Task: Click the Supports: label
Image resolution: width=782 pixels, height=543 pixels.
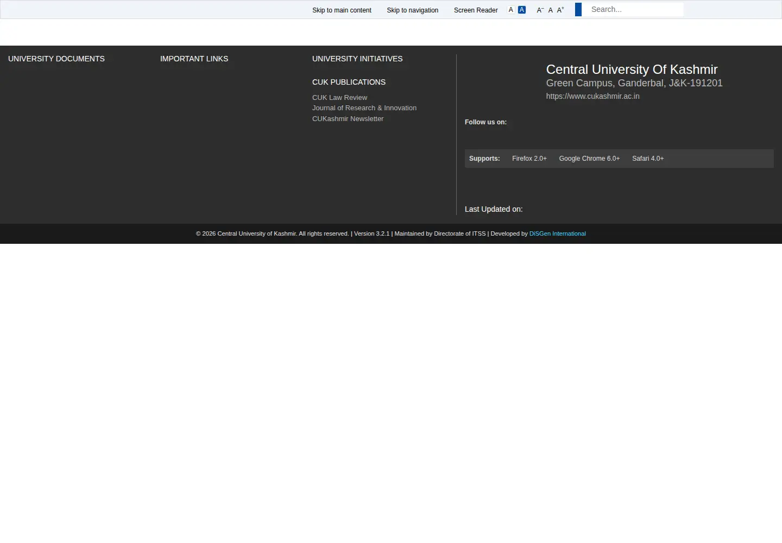Action: (x=484, y=159)
